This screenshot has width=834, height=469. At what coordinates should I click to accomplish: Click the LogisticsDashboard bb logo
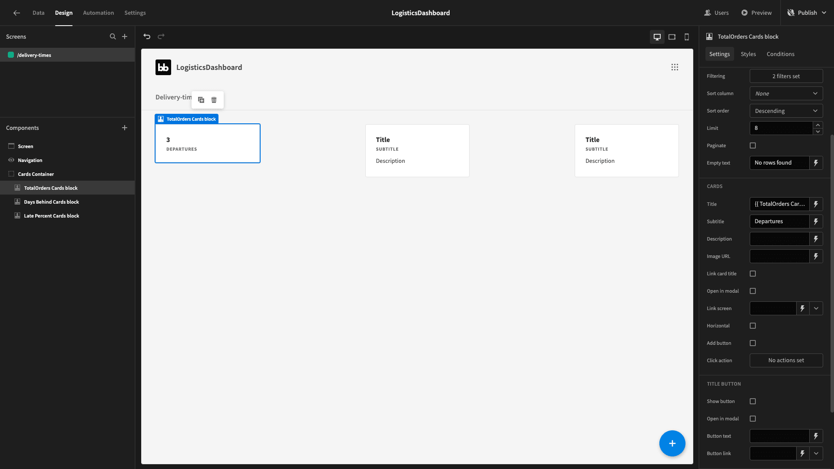[x=163, y=67]
